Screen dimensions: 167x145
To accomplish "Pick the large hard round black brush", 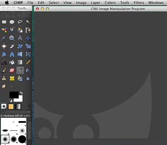I will (x=22, y=139).
